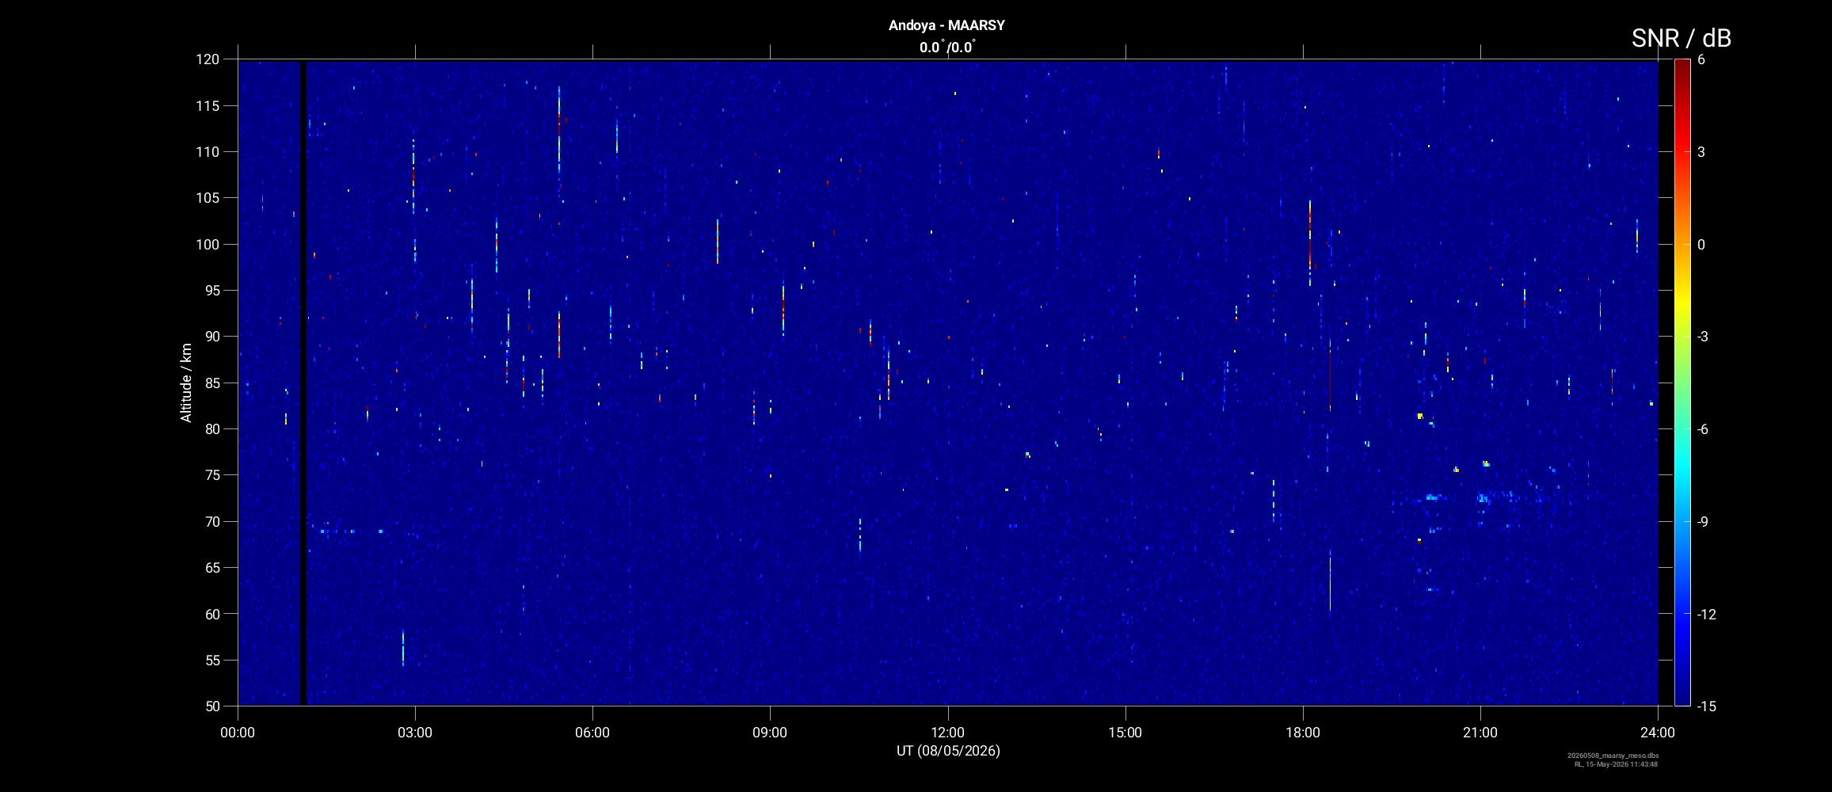Click the 24:00 time tick label

coord(1658,733)
